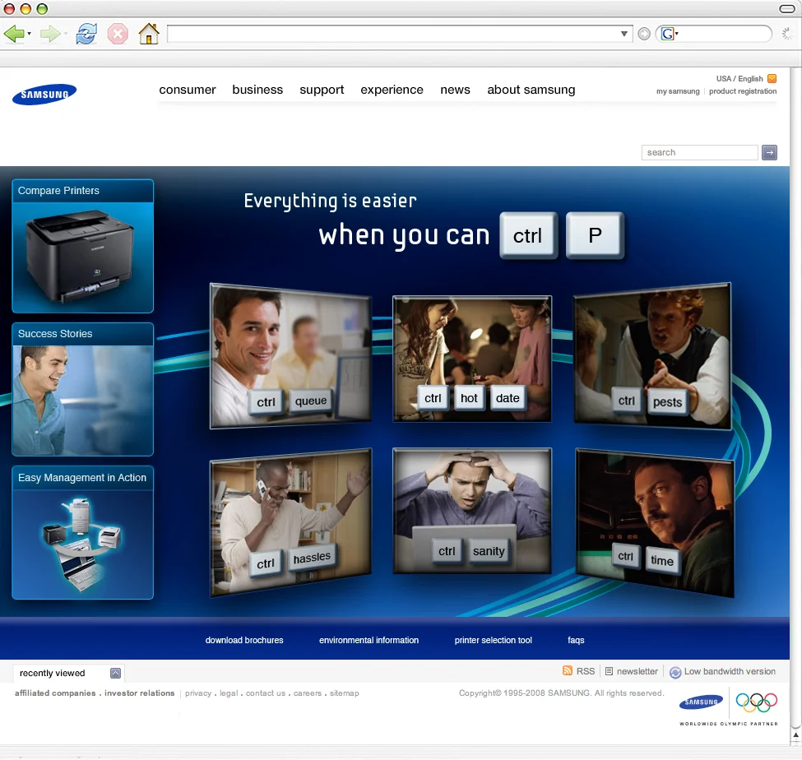Open the consumer menu

(188, 90)
